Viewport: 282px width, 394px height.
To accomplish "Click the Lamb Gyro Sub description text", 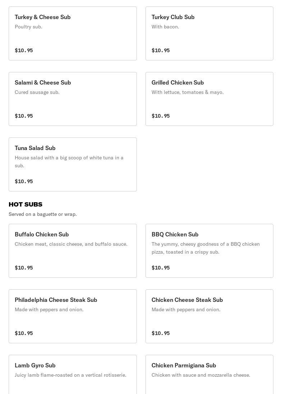I will point(70,375).
